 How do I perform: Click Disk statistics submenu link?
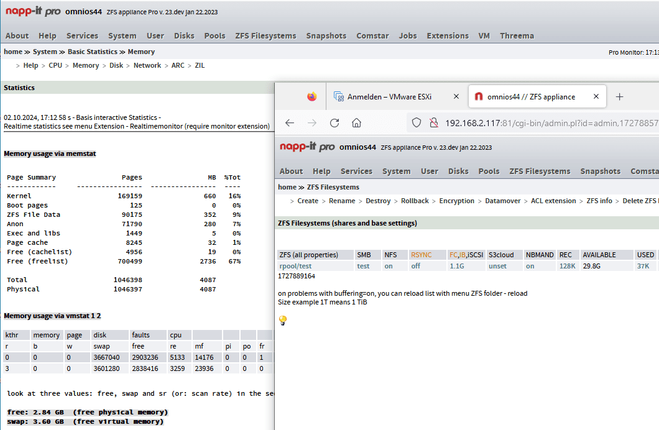coord(116,65)
